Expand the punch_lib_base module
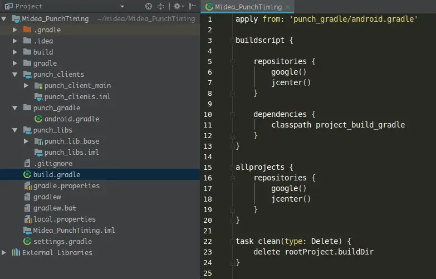 pyautogui.click(x=26, y=141)
